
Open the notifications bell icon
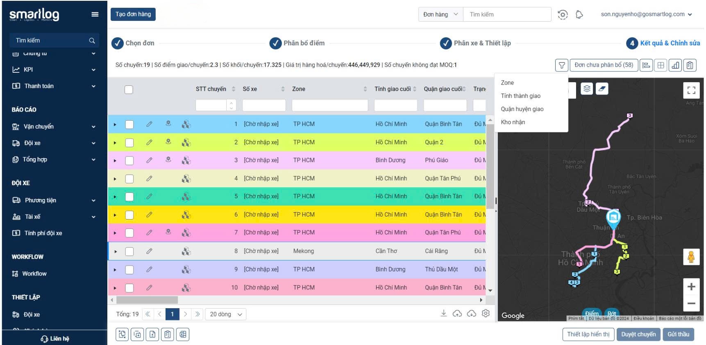[579, 15]
